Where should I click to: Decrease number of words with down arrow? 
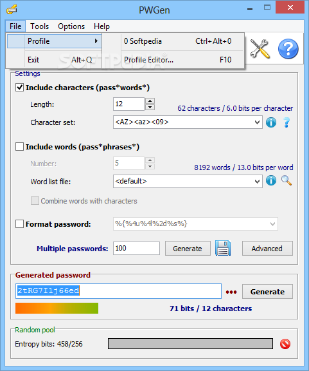[150, 167]
